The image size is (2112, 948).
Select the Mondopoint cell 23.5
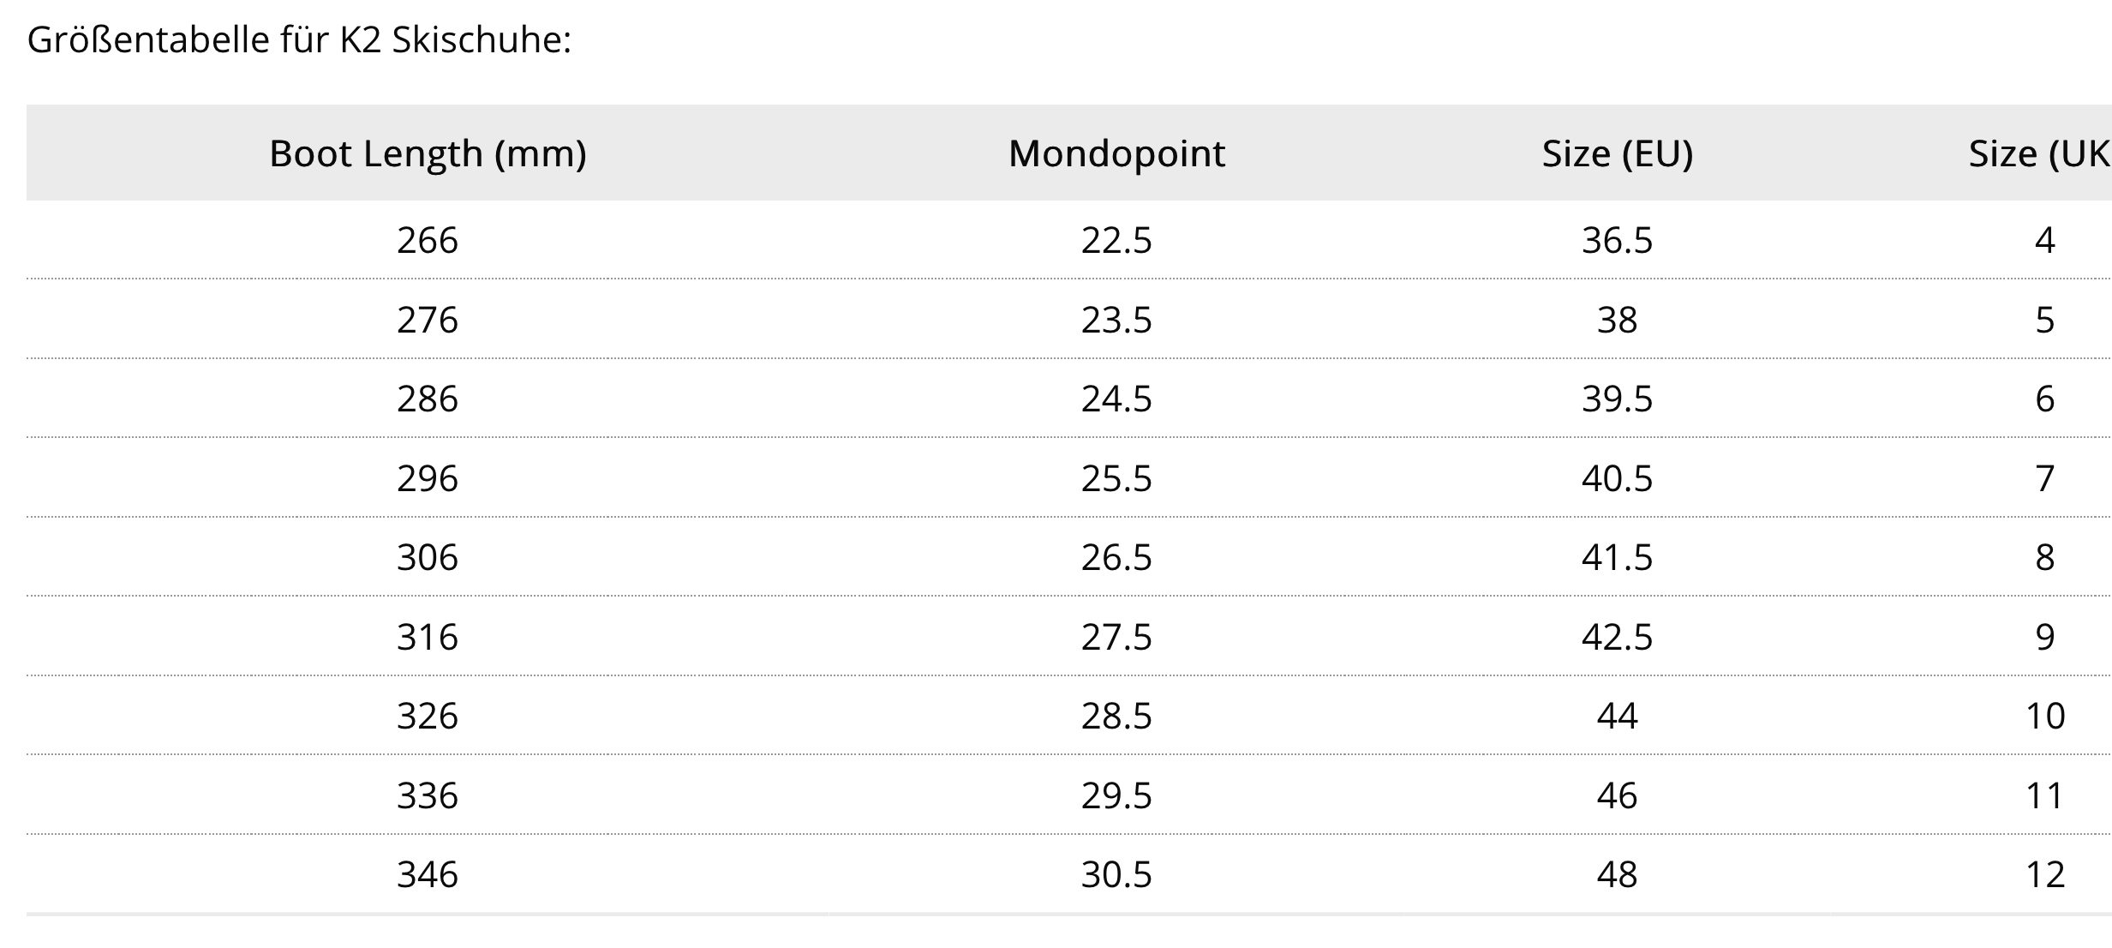click(1116, 320)
